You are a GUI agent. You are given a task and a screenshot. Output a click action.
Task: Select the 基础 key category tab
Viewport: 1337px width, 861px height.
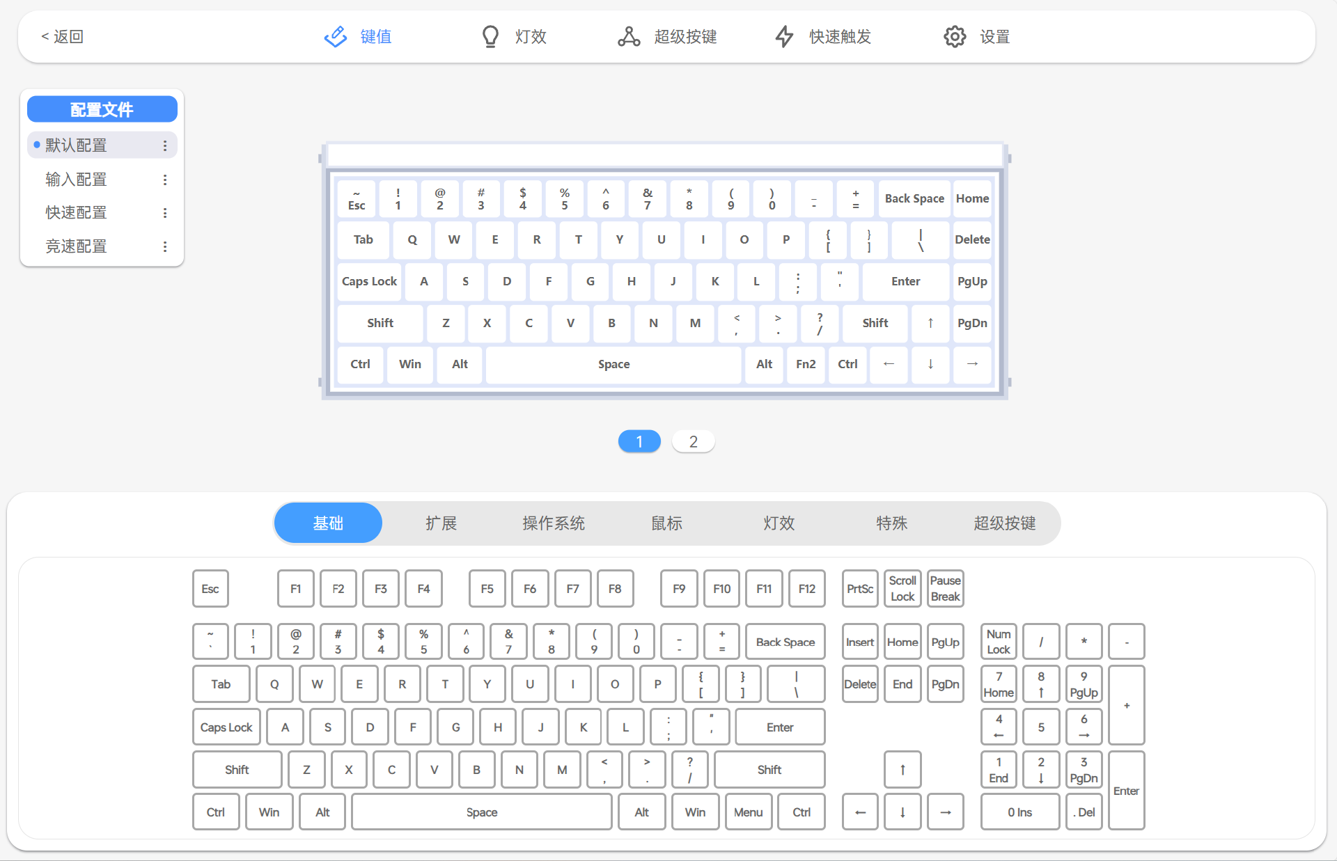click(x=328, y=523)
